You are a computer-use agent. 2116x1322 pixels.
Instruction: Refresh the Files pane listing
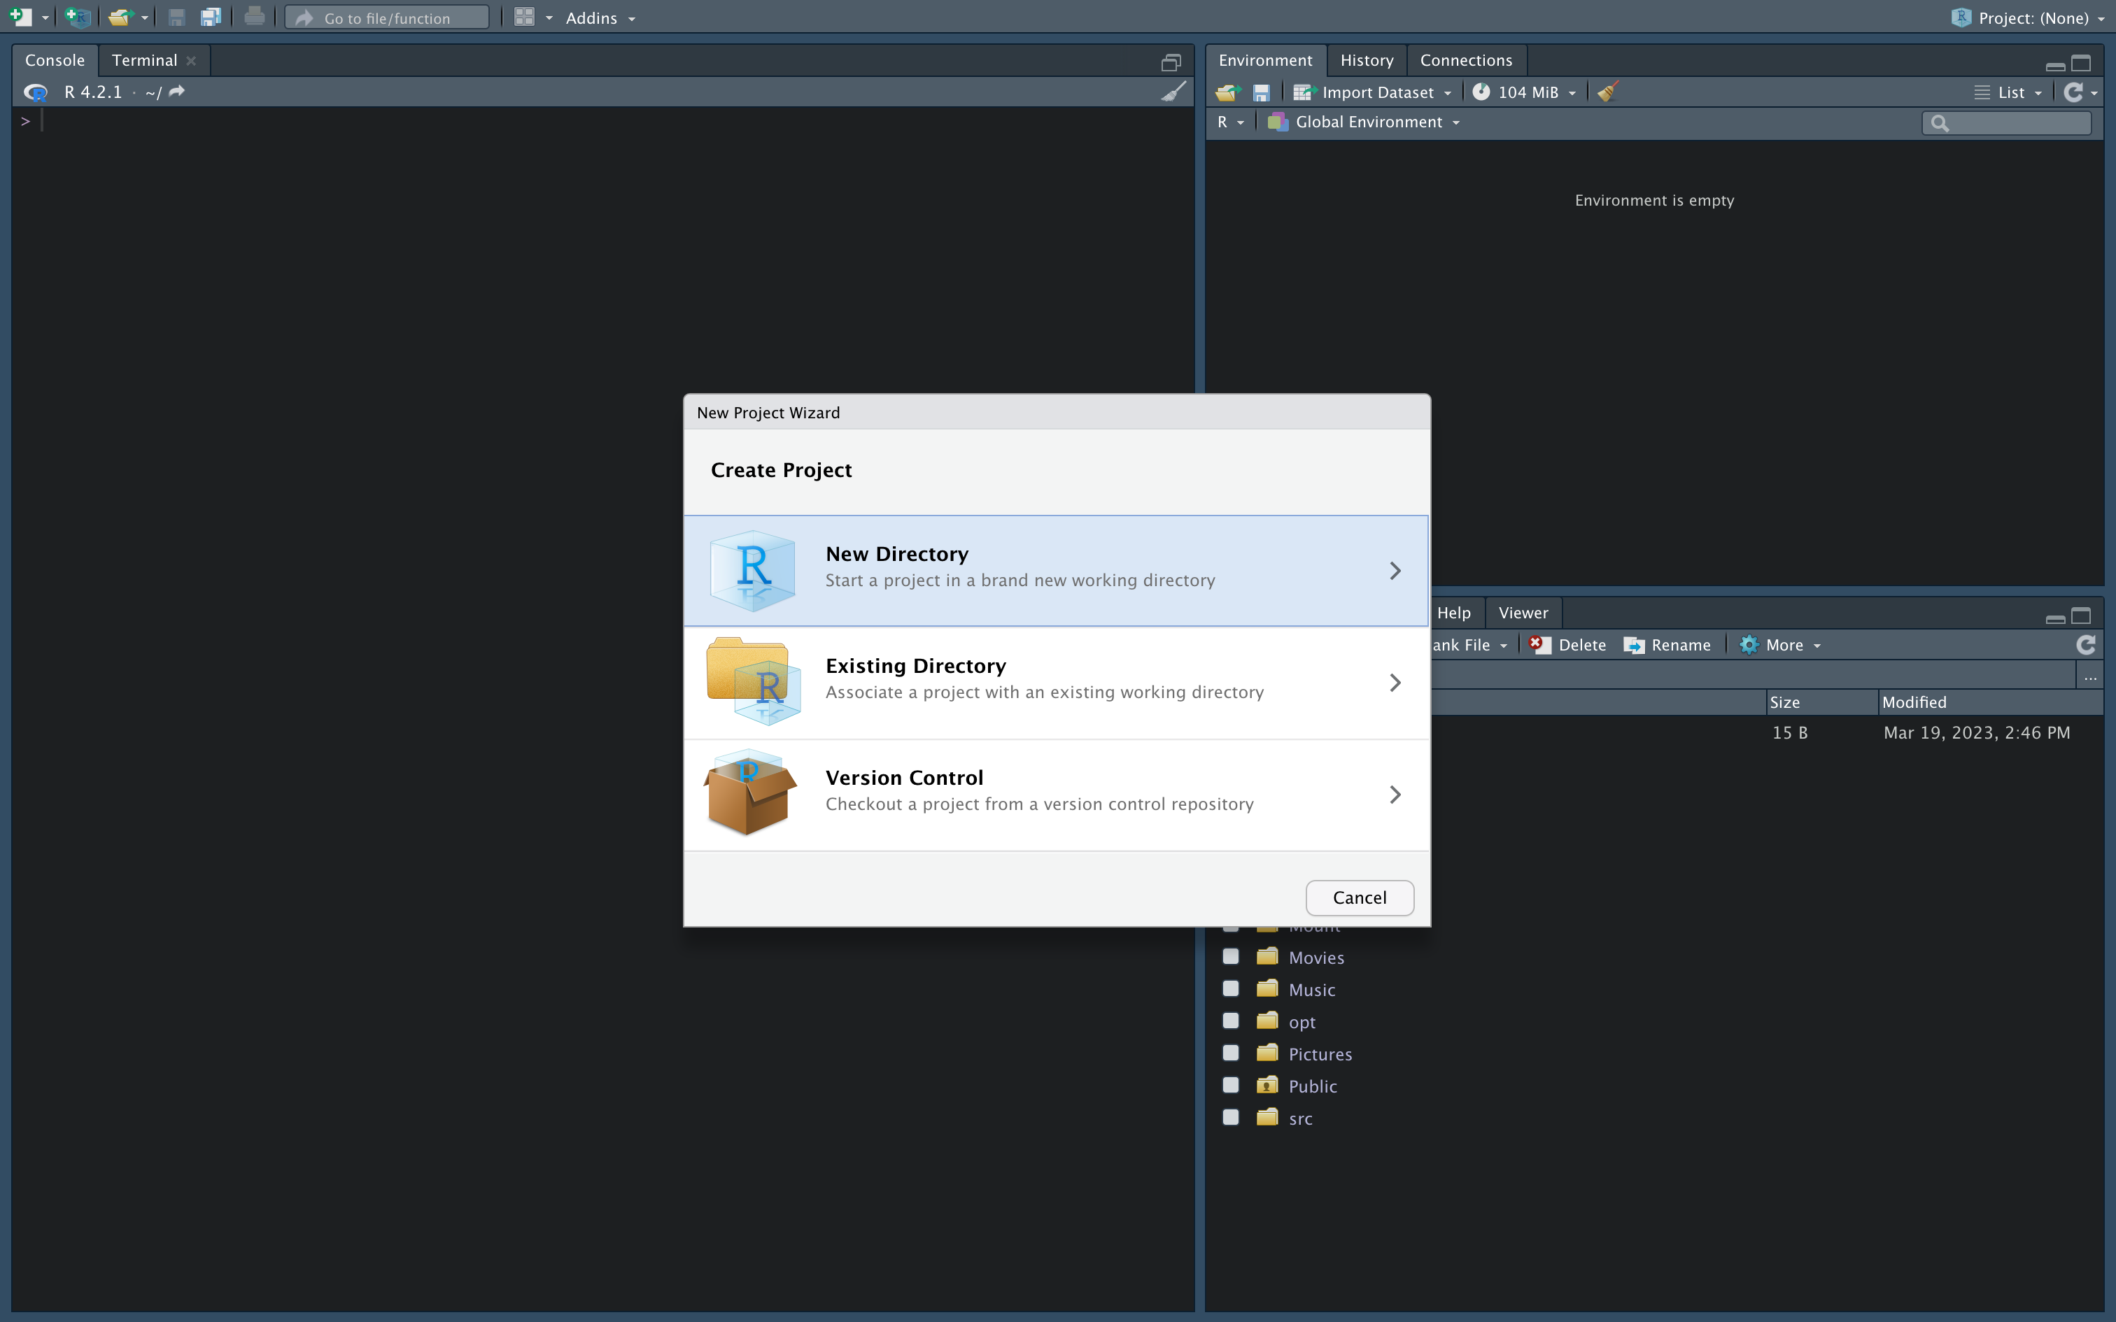tap(2085, 644)
